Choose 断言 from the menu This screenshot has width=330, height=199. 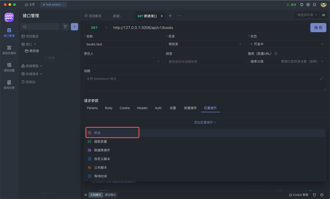point(205,133)
